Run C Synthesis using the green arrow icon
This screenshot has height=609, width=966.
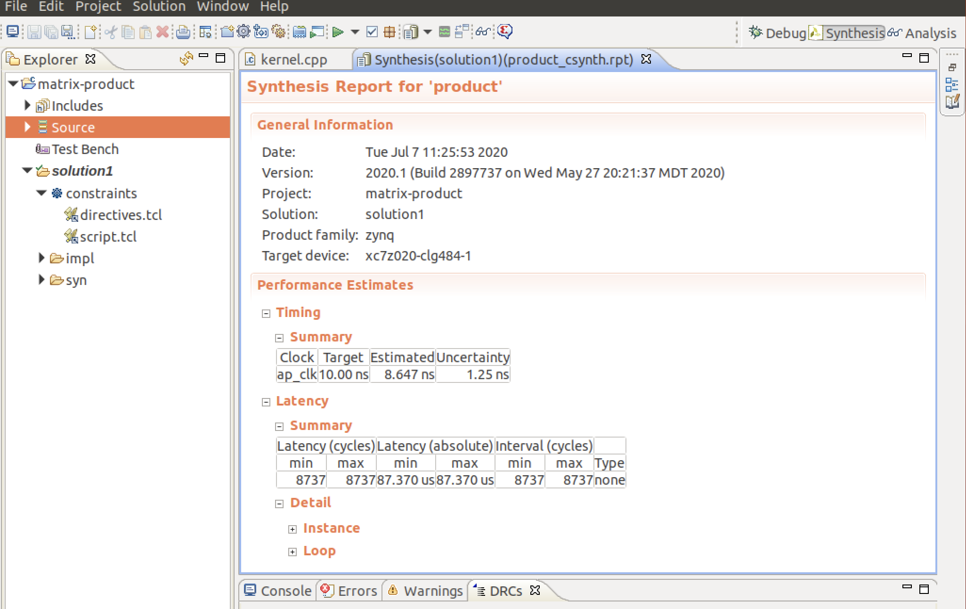coord(337,32)
